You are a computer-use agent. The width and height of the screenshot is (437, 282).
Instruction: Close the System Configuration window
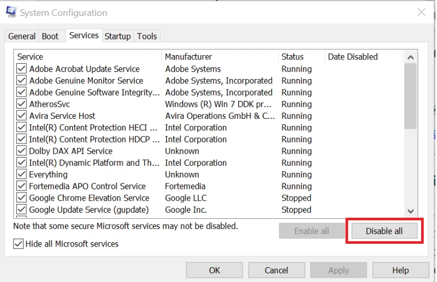(x=421, y=12)
